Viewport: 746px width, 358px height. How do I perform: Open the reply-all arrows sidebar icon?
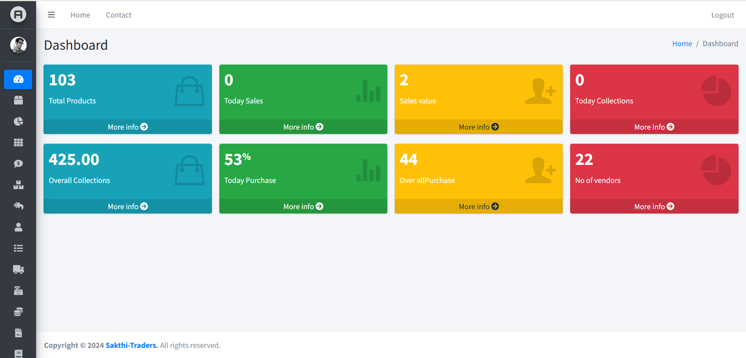coord(18,206)
